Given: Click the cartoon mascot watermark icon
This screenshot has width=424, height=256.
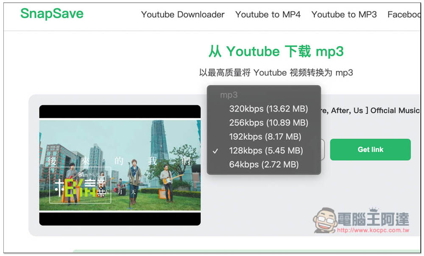Looking at the screenshot, I should tap(324, 220).
